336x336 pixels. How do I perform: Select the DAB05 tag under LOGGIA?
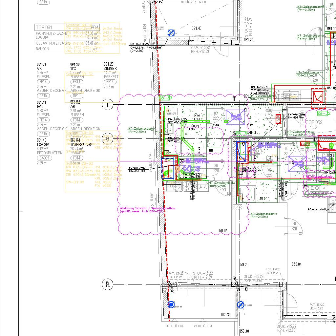coord(43,158)
